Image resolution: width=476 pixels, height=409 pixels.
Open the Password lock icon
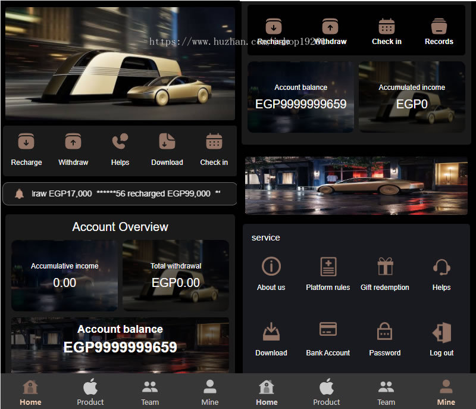384,331
